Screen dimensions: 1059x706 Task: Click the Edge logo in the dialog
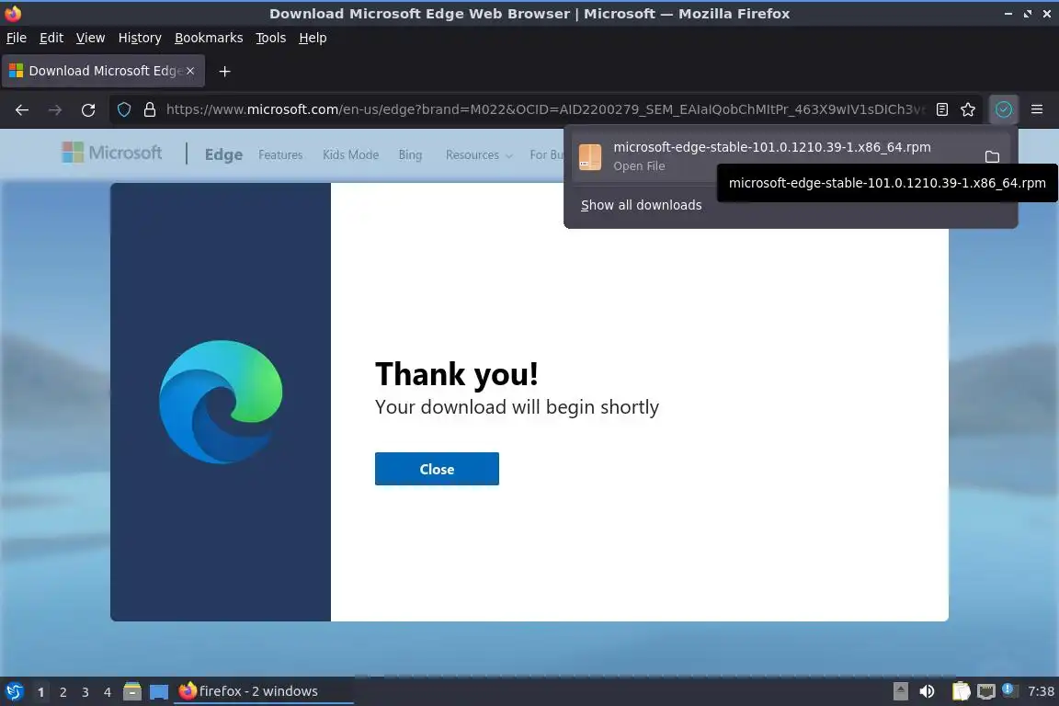pos(221,402)
